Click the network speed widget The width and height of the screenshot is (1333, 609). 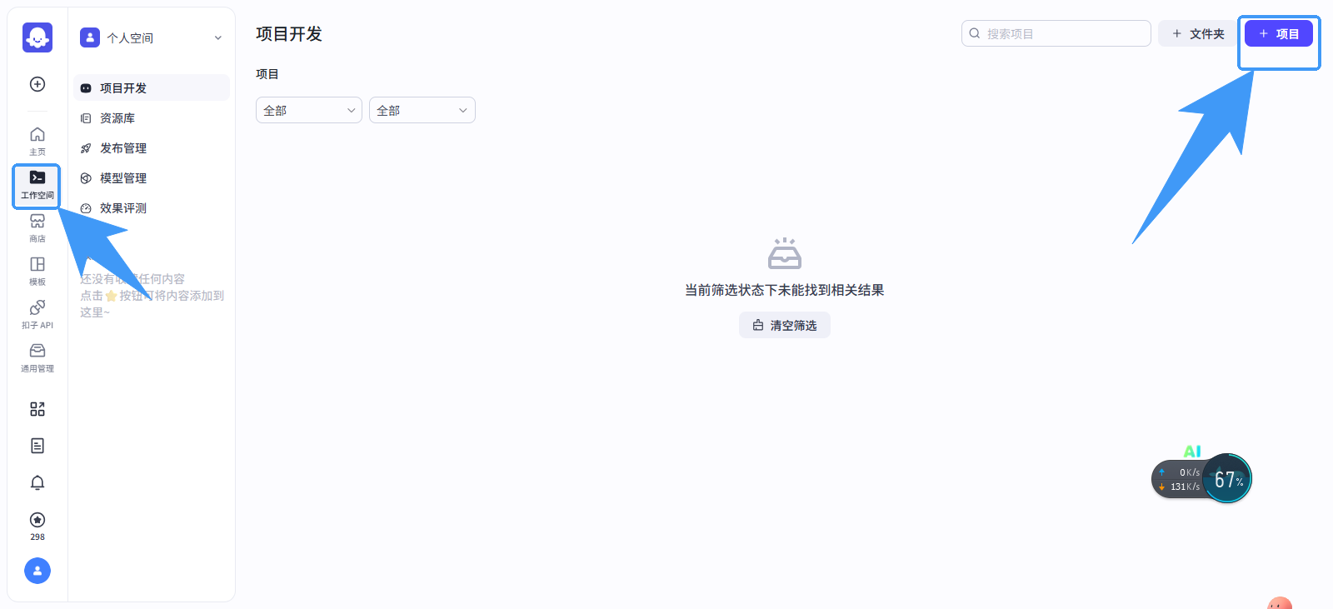1179,479
